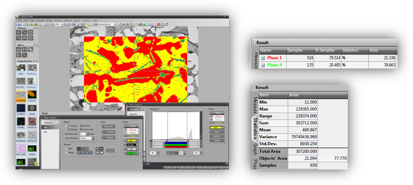Click the % Samples column header

tap(327, 50)
